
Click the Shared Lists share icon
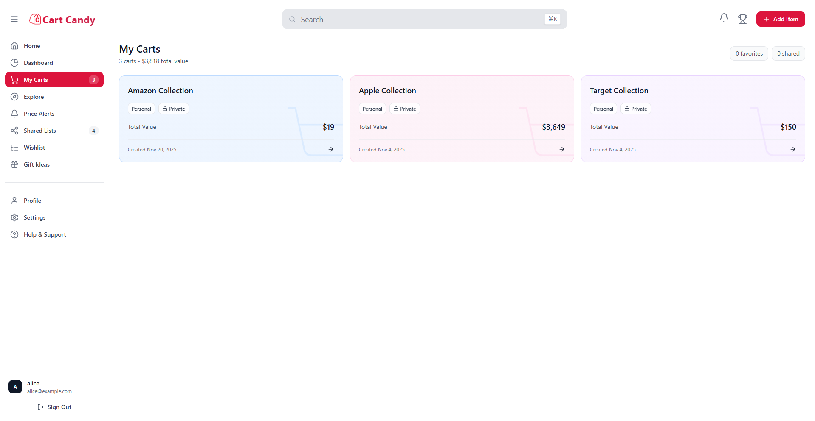[14, 130]
